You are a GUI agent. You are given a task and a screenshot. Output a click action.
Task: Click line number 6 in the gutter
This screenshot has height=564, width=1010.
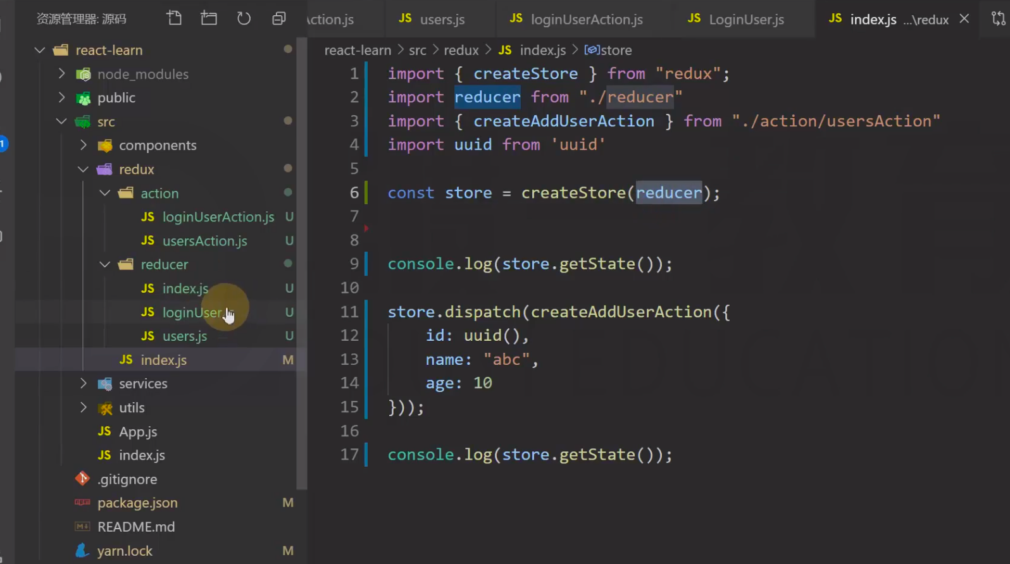(354, 193)
